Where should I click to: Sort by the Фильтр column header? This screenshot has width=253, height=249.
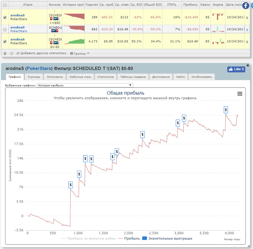pyautogui.click(x=55, y=5)
